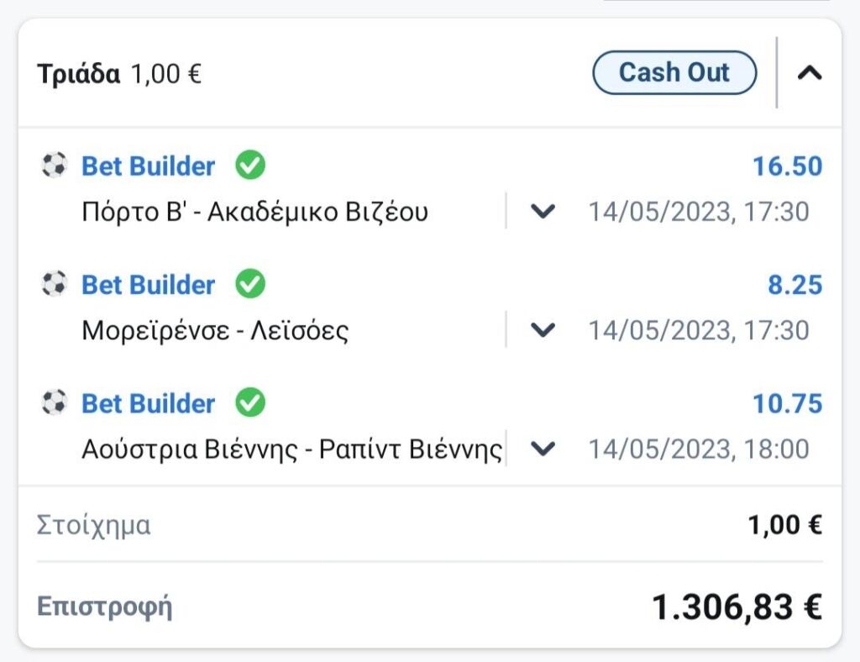Click the Επιστροφή 1.306,83 € amount
The image size is (860, 662).
point(737,607)
